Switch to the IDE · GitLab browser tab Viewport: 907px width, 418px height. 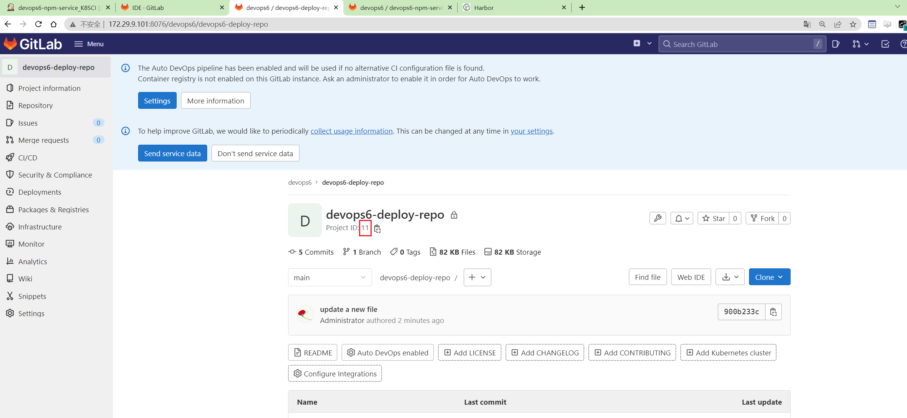point(172,8)
